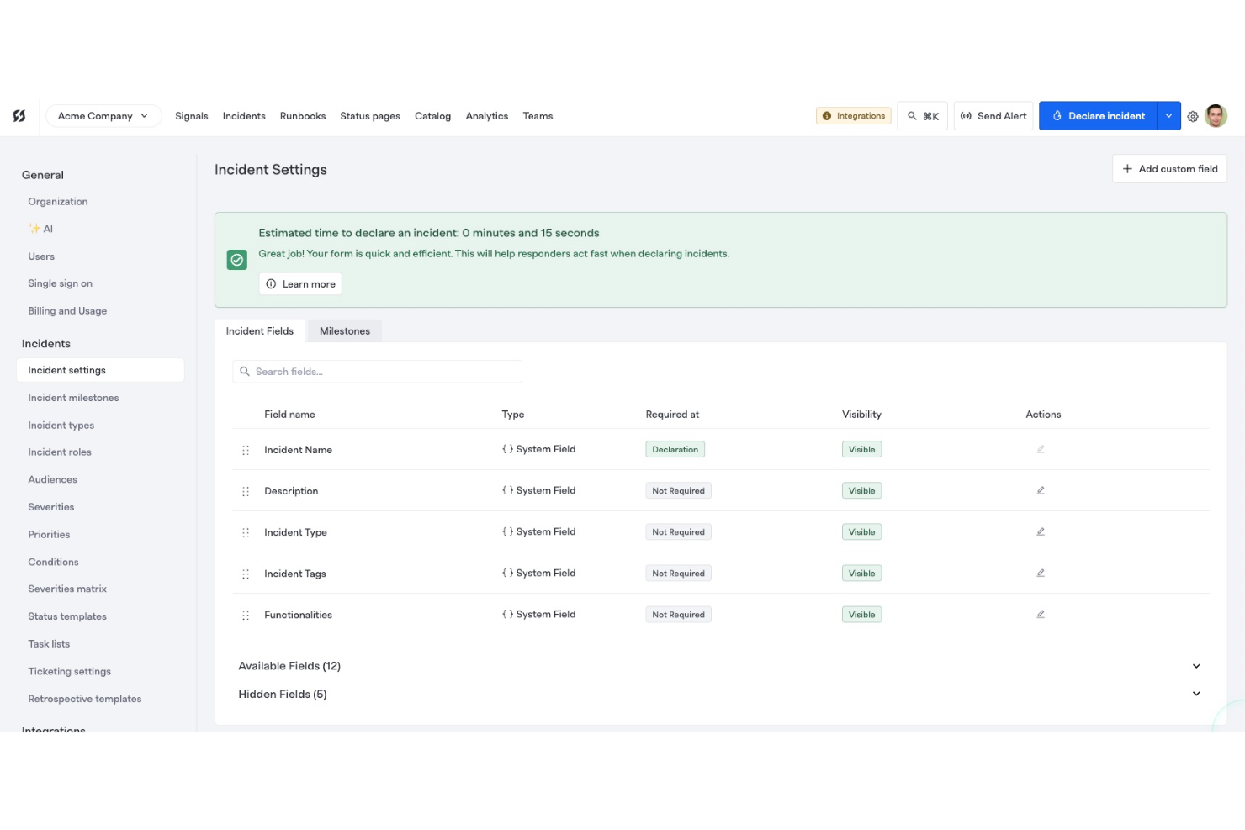Open Severities matrix in the sidebar
The height and width of the screenshot is (830, 1245).
pos(67,589)
